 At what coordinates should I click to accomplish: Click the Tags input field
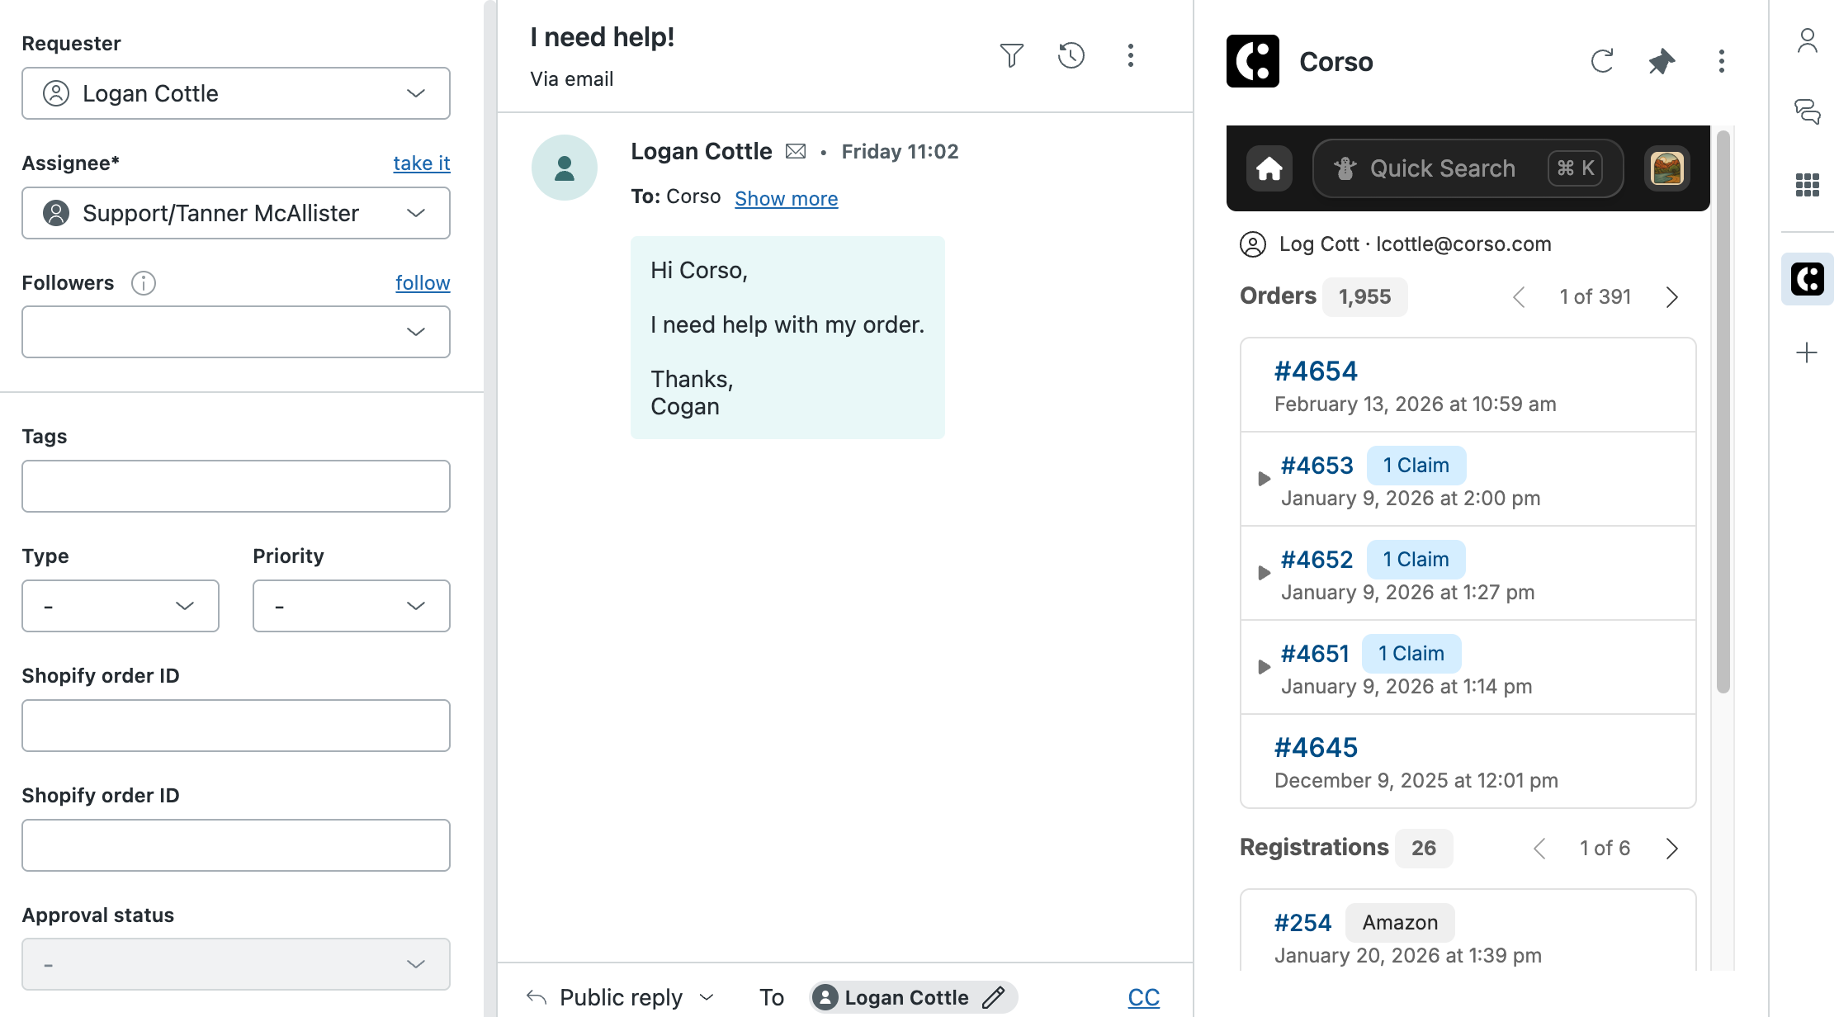[236, 486]
